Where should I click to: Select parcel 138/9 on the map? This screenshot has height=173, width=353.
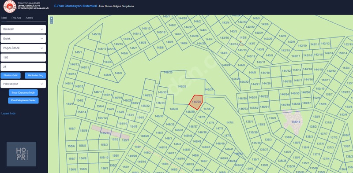(x=272, y=118)
